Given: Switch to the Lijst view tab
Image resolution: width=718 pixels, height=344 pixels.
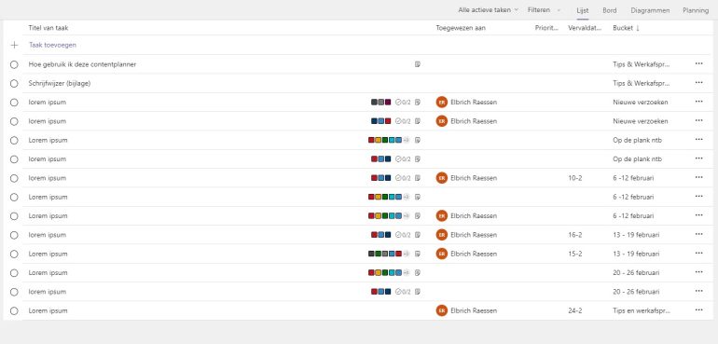Looking at the screenshot, I should pos(583,10).
